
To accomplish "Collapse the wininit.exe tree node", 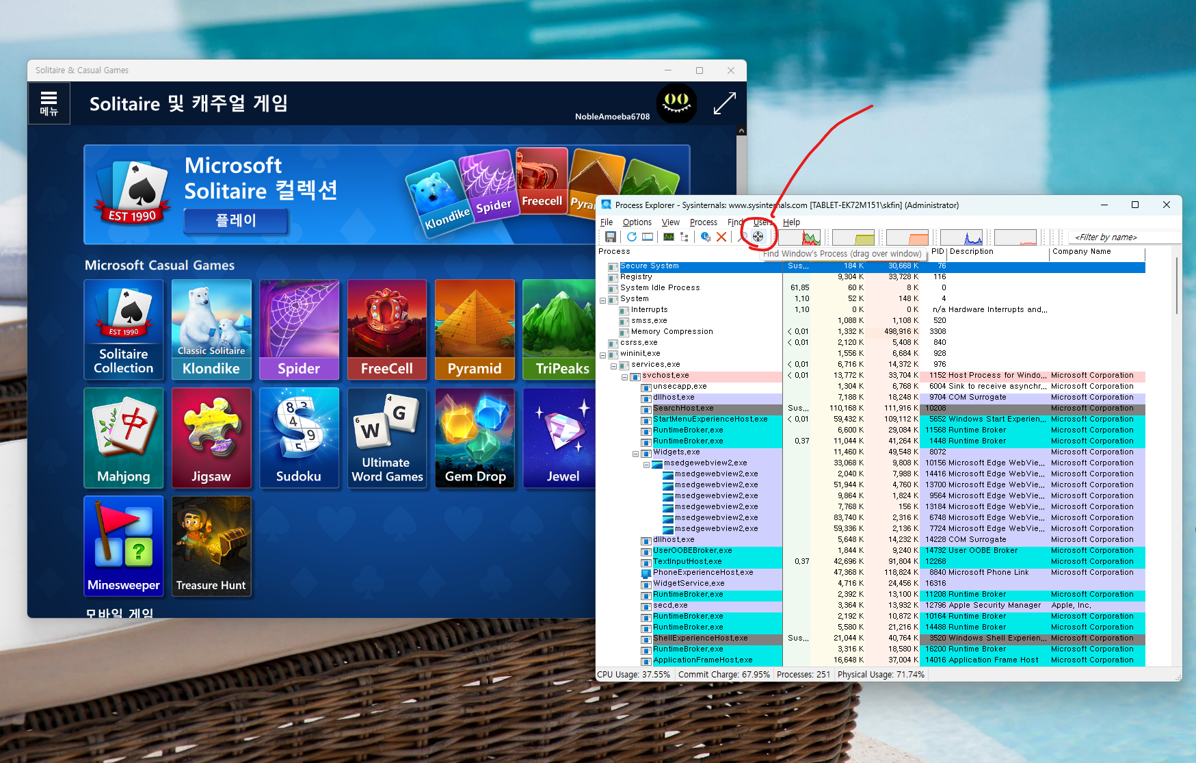I will (x=602, y=354).
